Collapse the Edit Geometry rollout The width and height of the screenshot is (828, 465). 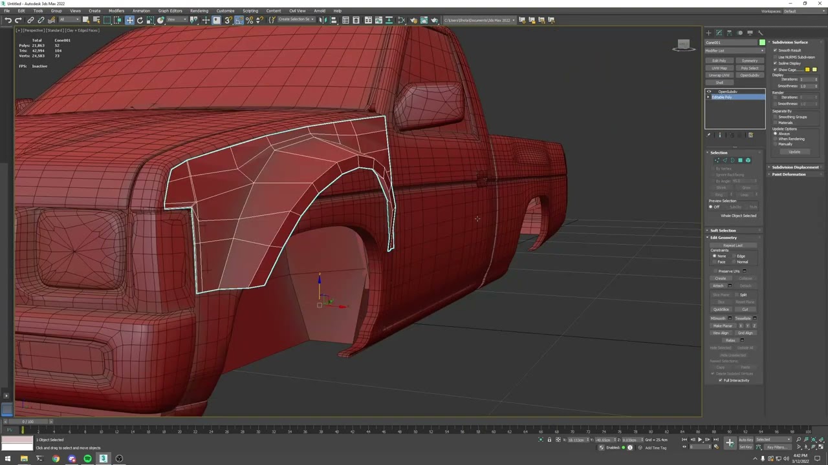coord(723,238)
